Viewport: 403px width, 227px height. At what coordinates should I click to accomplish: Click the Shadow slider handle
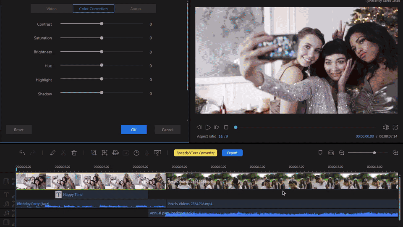[x=102, y=92]
